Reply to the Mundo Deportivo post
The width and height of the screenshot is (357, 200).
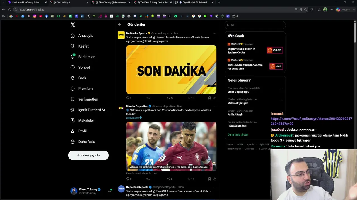(x=129, y=179)
